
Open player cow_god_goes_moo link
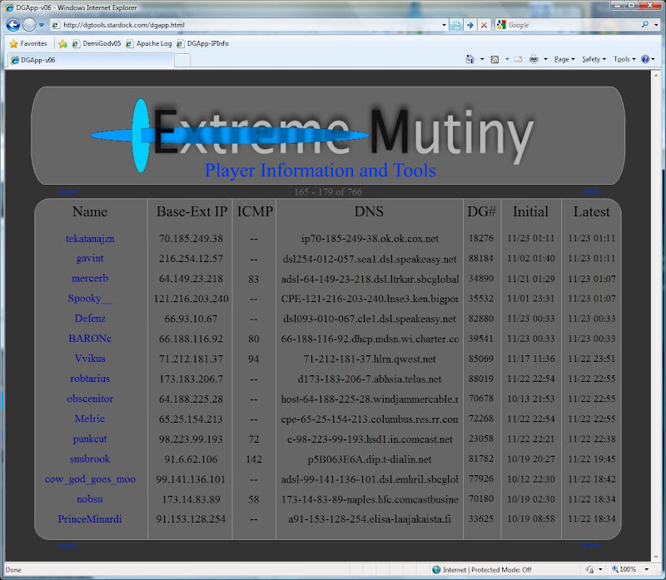[90, 479]
